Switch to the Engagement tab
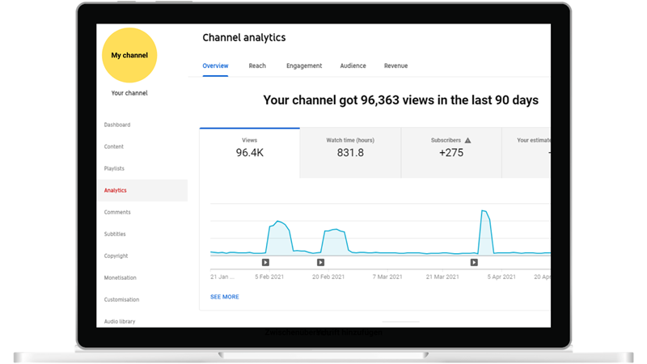This screenshot has width=647, height=364. pos(304,66)
